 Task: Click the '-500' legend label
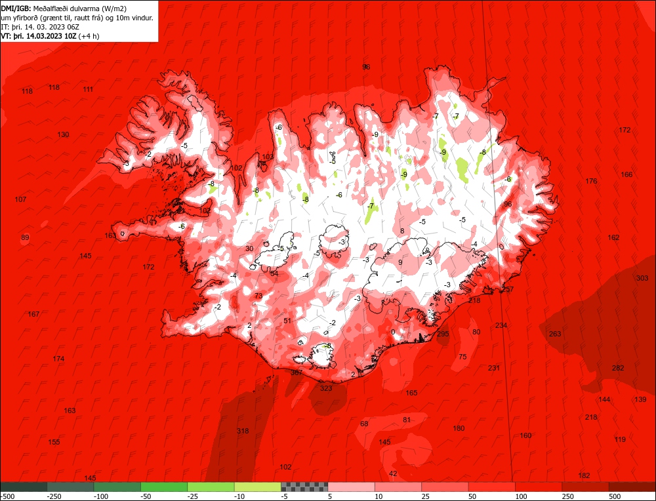7,496
